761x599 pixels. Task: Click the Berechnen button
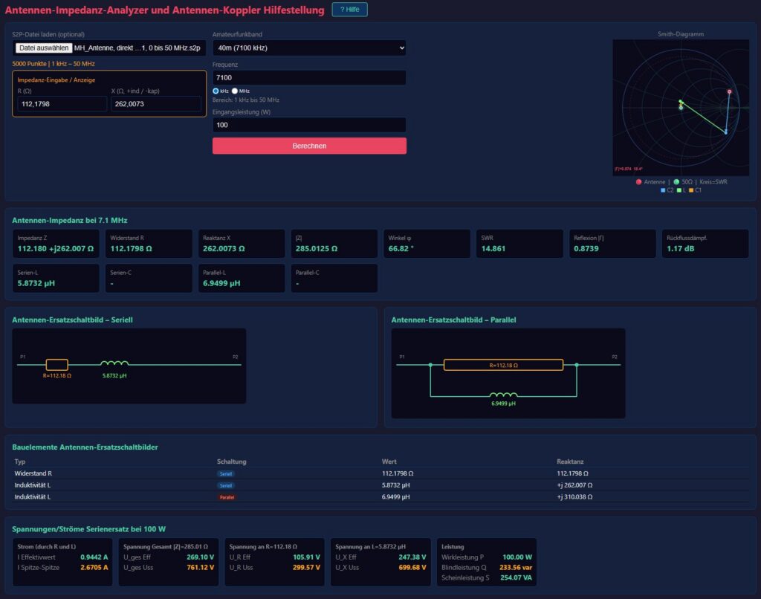click(x=309, y=146)
